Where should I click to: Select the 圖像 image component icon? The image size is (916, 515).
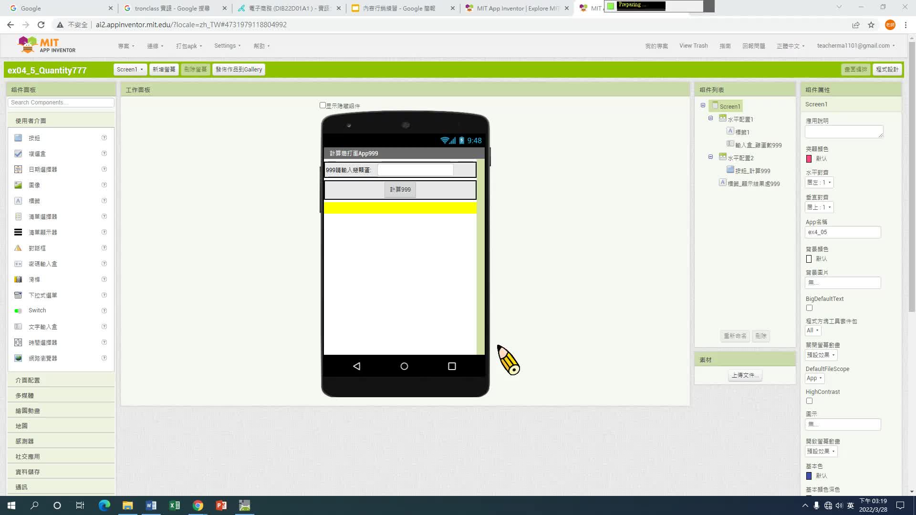pos(18,185)
